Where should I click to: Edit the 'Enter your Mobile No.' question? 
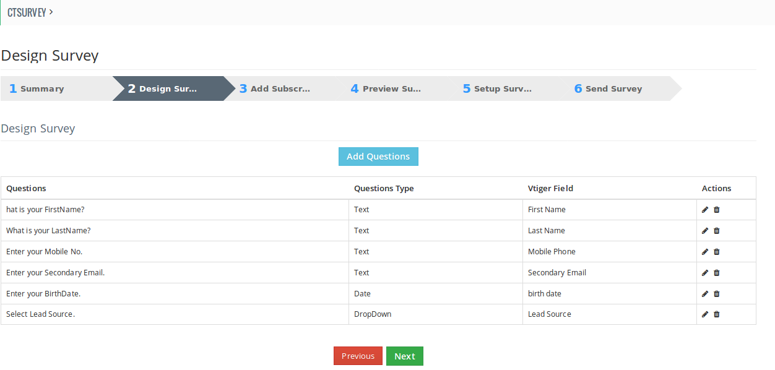pos(705,252)
